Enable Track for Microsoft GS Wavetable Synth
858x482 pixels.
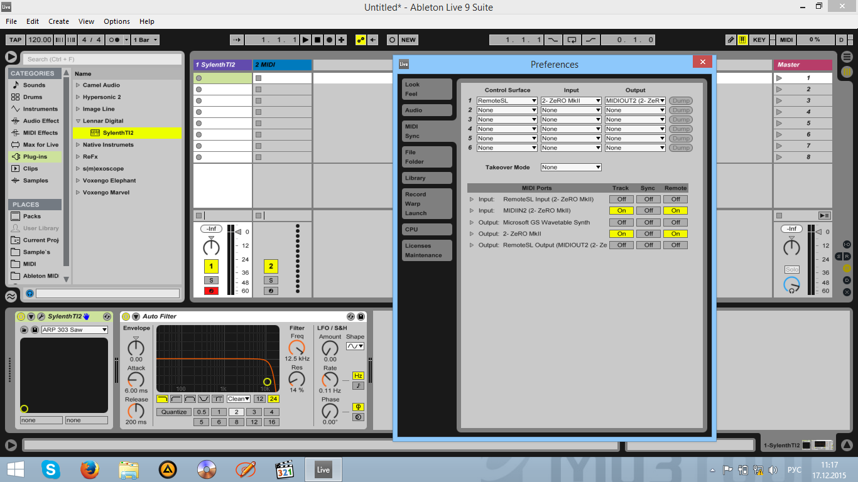[621, 222]
